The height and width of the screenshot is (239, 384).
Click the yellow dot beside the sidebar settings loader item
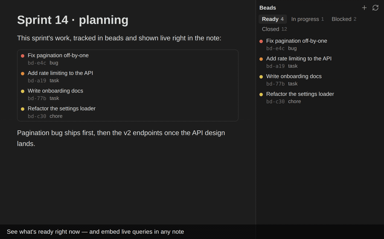pyautogui.click(x=261, y=94)
